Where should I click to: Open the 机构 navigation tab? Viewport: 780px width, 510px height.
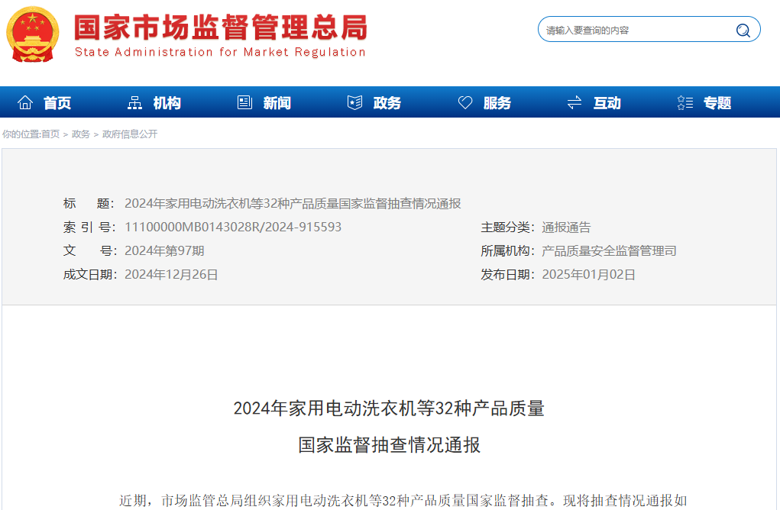click(x=167, y=103)
